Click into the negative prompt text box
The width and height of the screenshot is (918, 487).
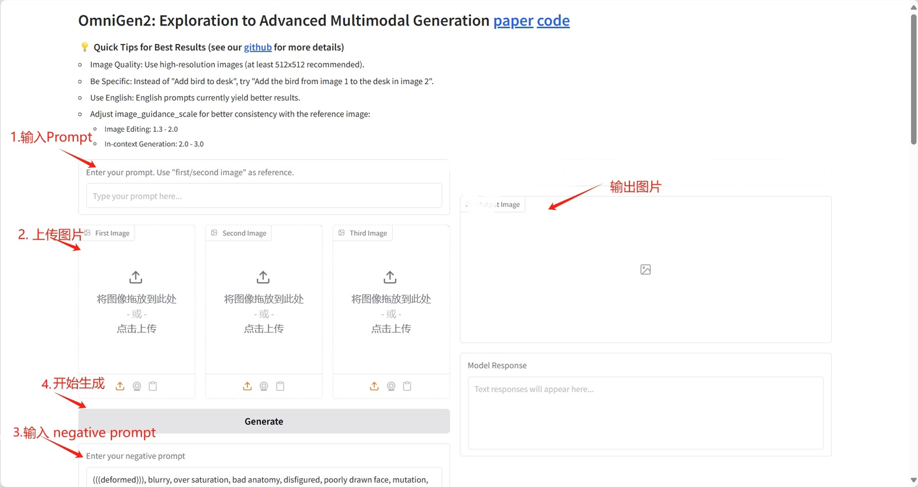[x=264, y=477]
